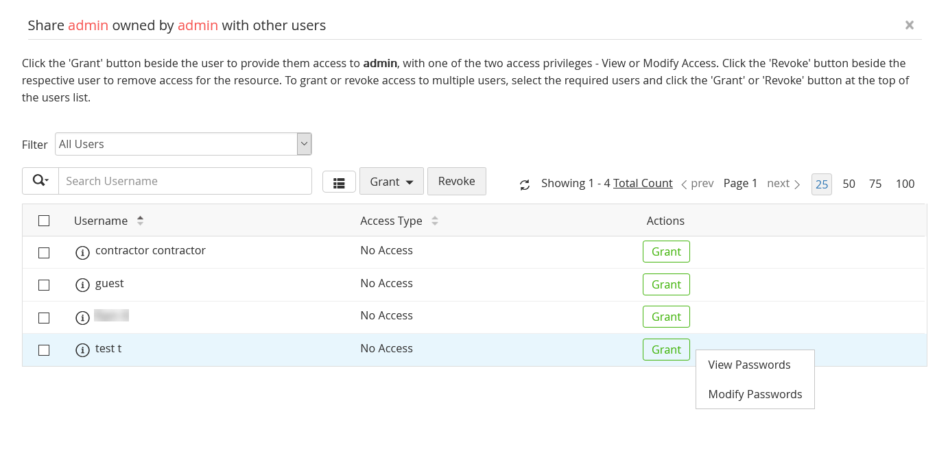Click the info icon beside test t
Viewport: 948px width, 464px height.
click(82, 350)
